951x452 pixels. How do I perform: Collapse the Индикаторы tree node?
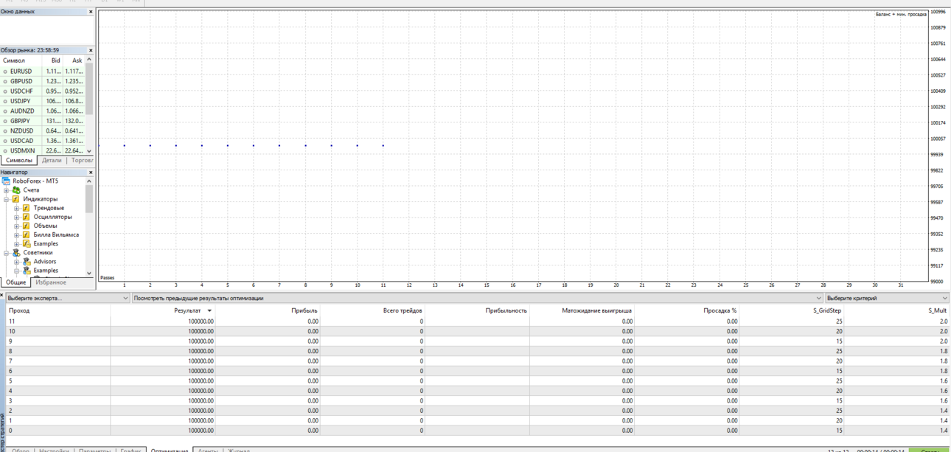coord(7,199)
